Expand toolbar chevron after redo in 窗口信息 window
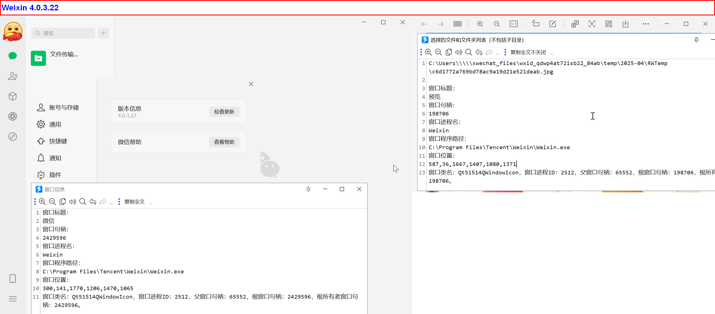 coord(111,203)
